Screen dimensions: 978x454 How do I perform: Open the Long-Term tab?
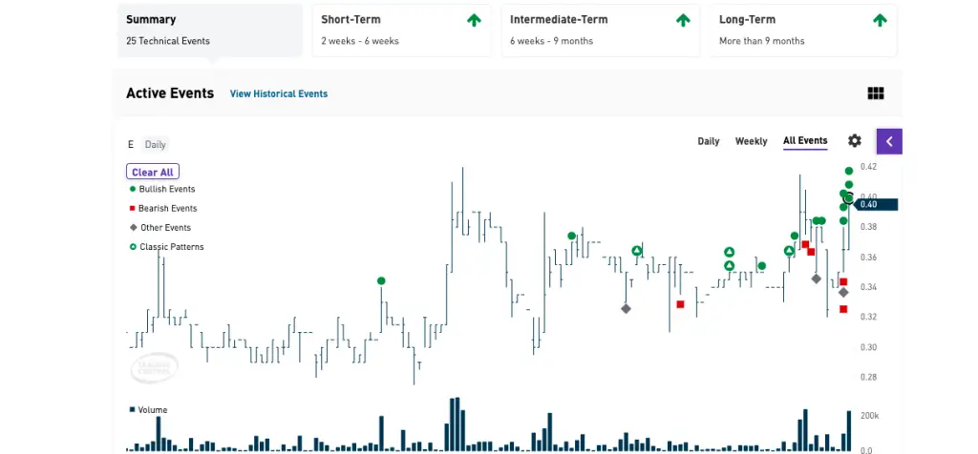point(803,31)
